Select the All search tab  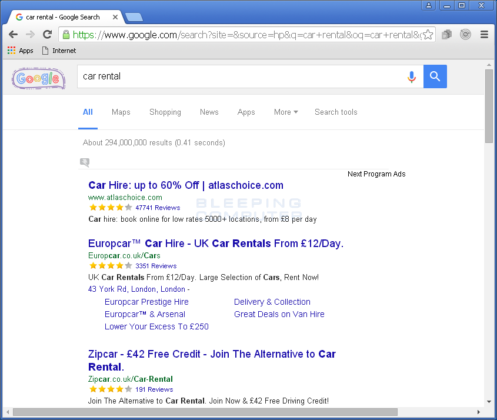point(88,112)
